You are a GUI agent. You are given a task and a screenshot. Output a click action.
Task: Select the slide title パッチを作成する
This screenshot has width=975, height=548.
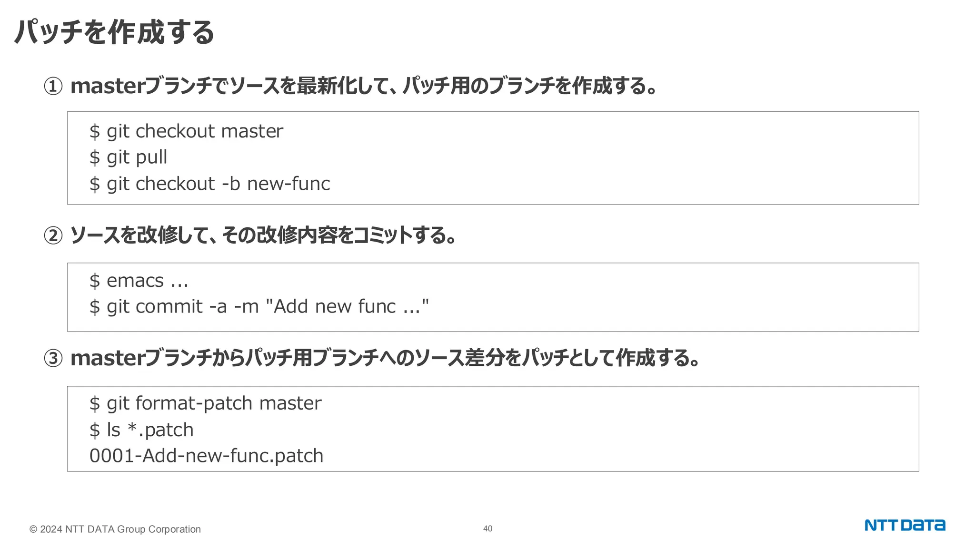click(114, 32)
